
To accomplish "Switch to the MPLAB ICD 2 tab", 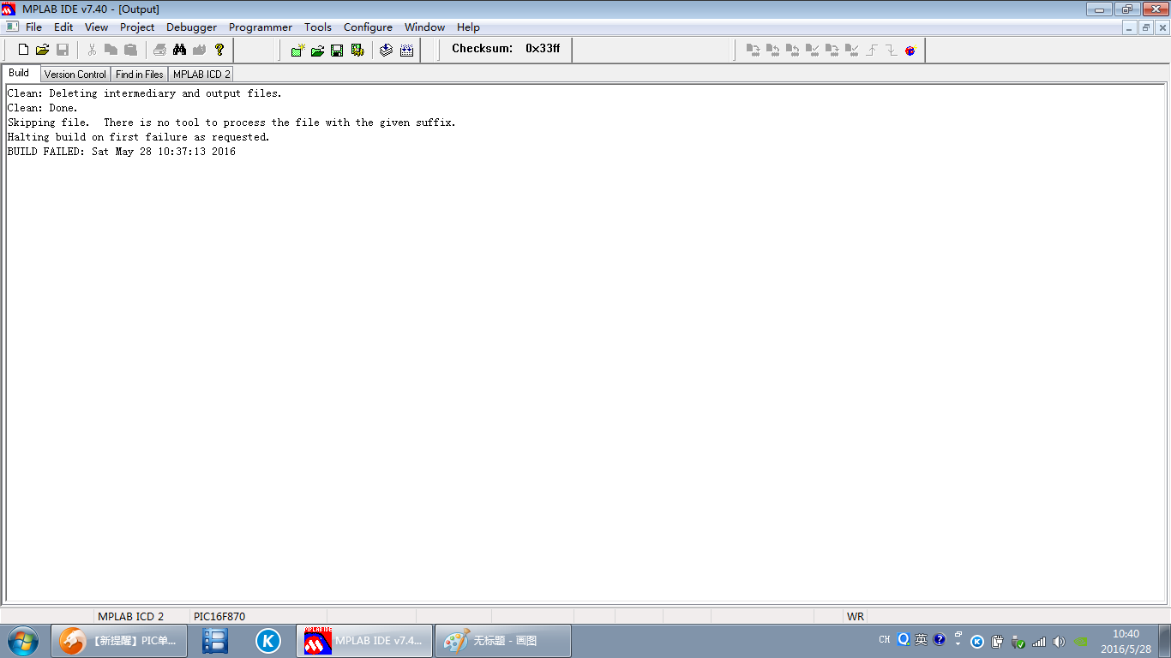I will [x=201, y=75].
